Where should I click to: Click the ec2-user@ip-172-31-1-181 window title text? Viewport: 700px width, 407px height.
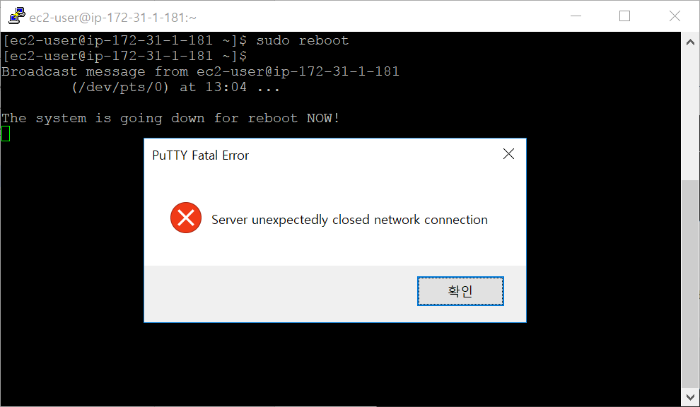point(112,18)
